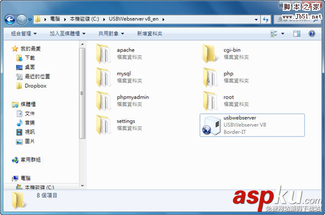Select the php folder icon
The image size is (325, 215).
(210, 77)
